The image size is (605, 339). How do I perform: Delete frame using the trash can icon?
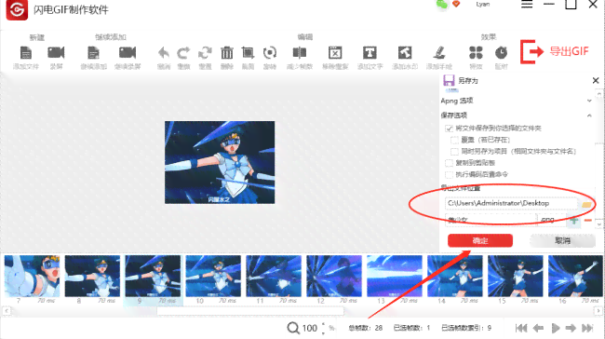227,52
